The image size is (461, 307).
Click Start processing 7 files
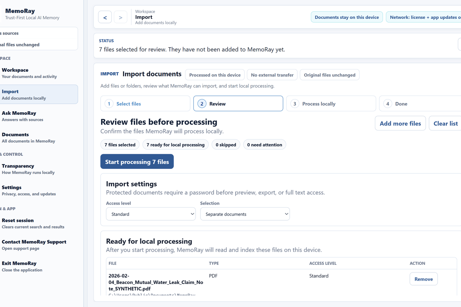pos(137,162)
